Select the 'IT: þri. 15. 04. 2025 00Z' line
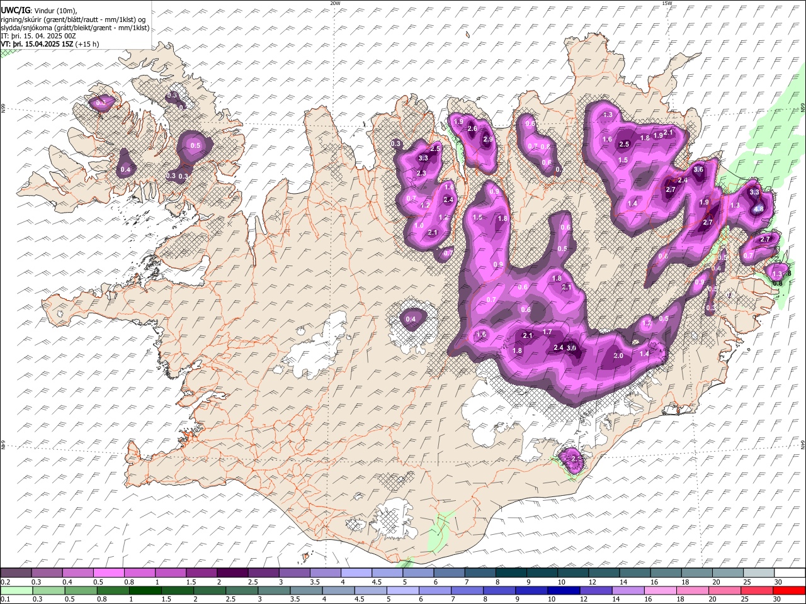The width and height of the screenshot is (806, 604). click(x=39, y=36)
